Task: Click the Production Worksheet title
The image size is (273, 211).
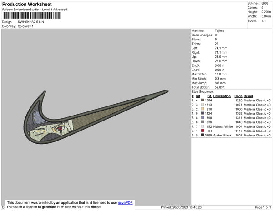Action: tap(27, 5)
